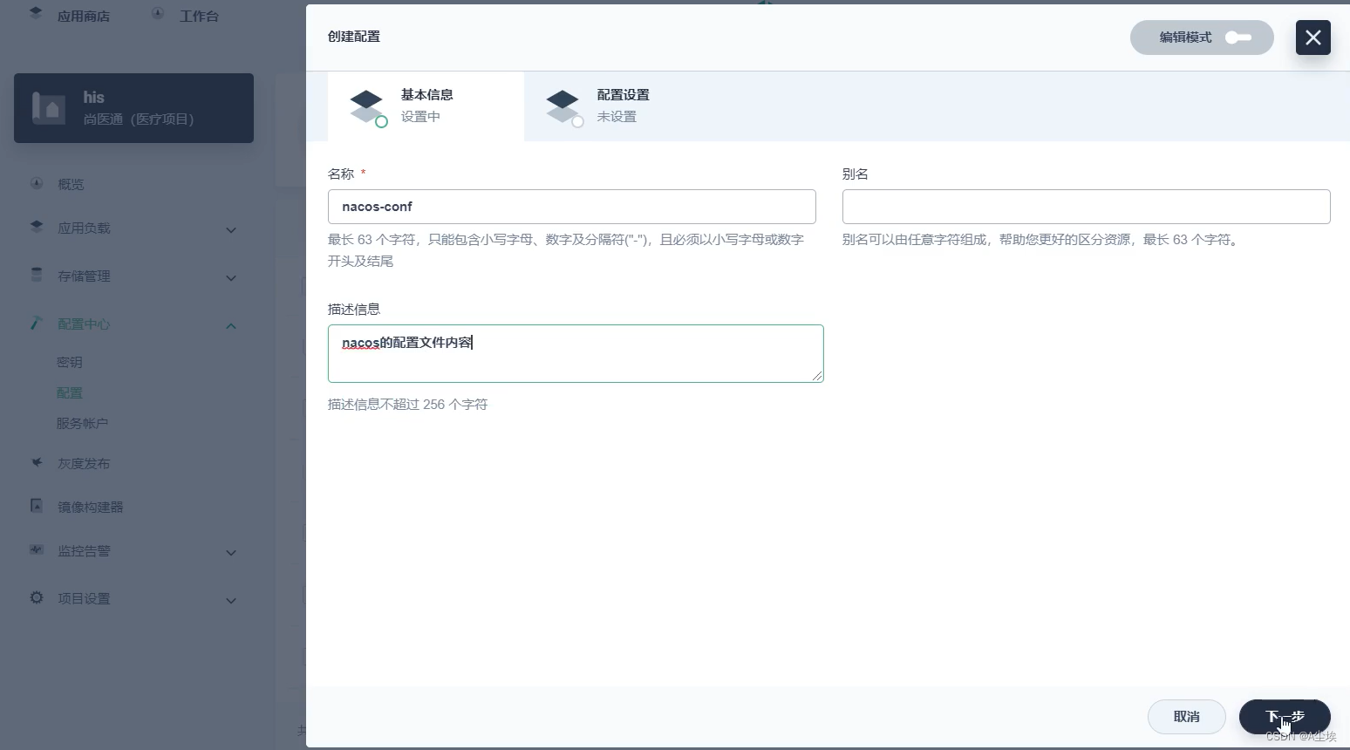Click into the 描述信息 textarea
Image resolution: width=1350 pixels, height=750 pixels.
point(576,353)
